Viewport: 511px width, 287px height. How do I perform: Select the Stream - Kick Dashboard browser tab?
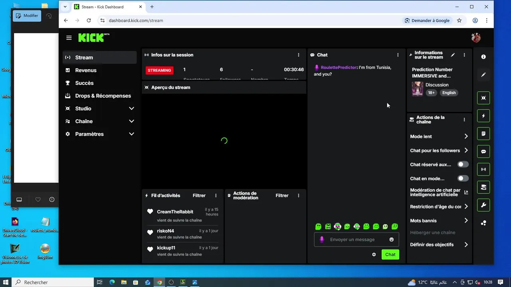point(108,7)
